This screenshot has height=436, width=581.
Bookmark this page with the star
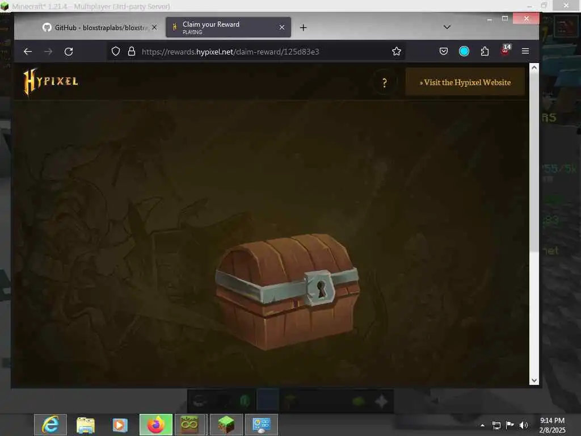(397, 51)
